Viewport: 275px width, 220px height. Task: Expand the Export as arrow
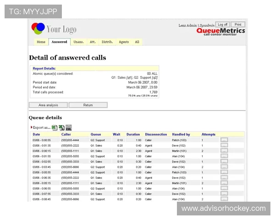click(32, 127)
